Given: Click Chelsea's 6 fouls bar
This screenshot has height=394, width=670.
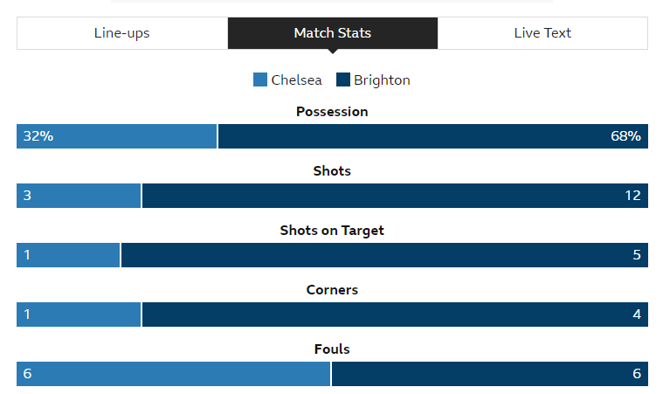Looking at the screenshot, I should point(174,374).
